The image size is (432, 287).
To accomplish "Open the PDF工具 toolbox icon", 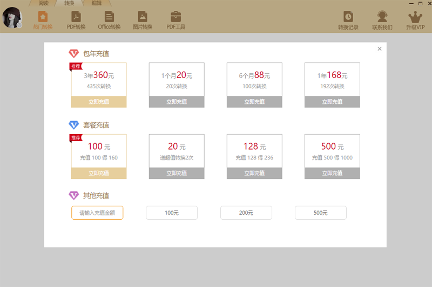I will tap(175, 18).
